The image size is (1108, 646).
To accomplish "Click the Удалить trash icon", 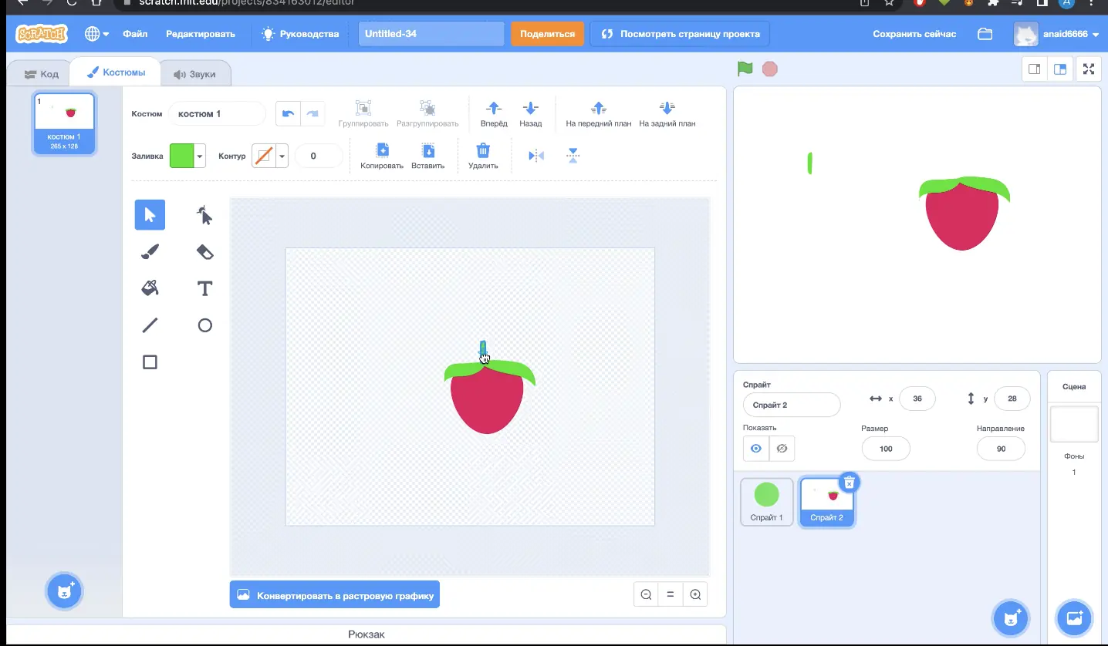I will (483, 150).
